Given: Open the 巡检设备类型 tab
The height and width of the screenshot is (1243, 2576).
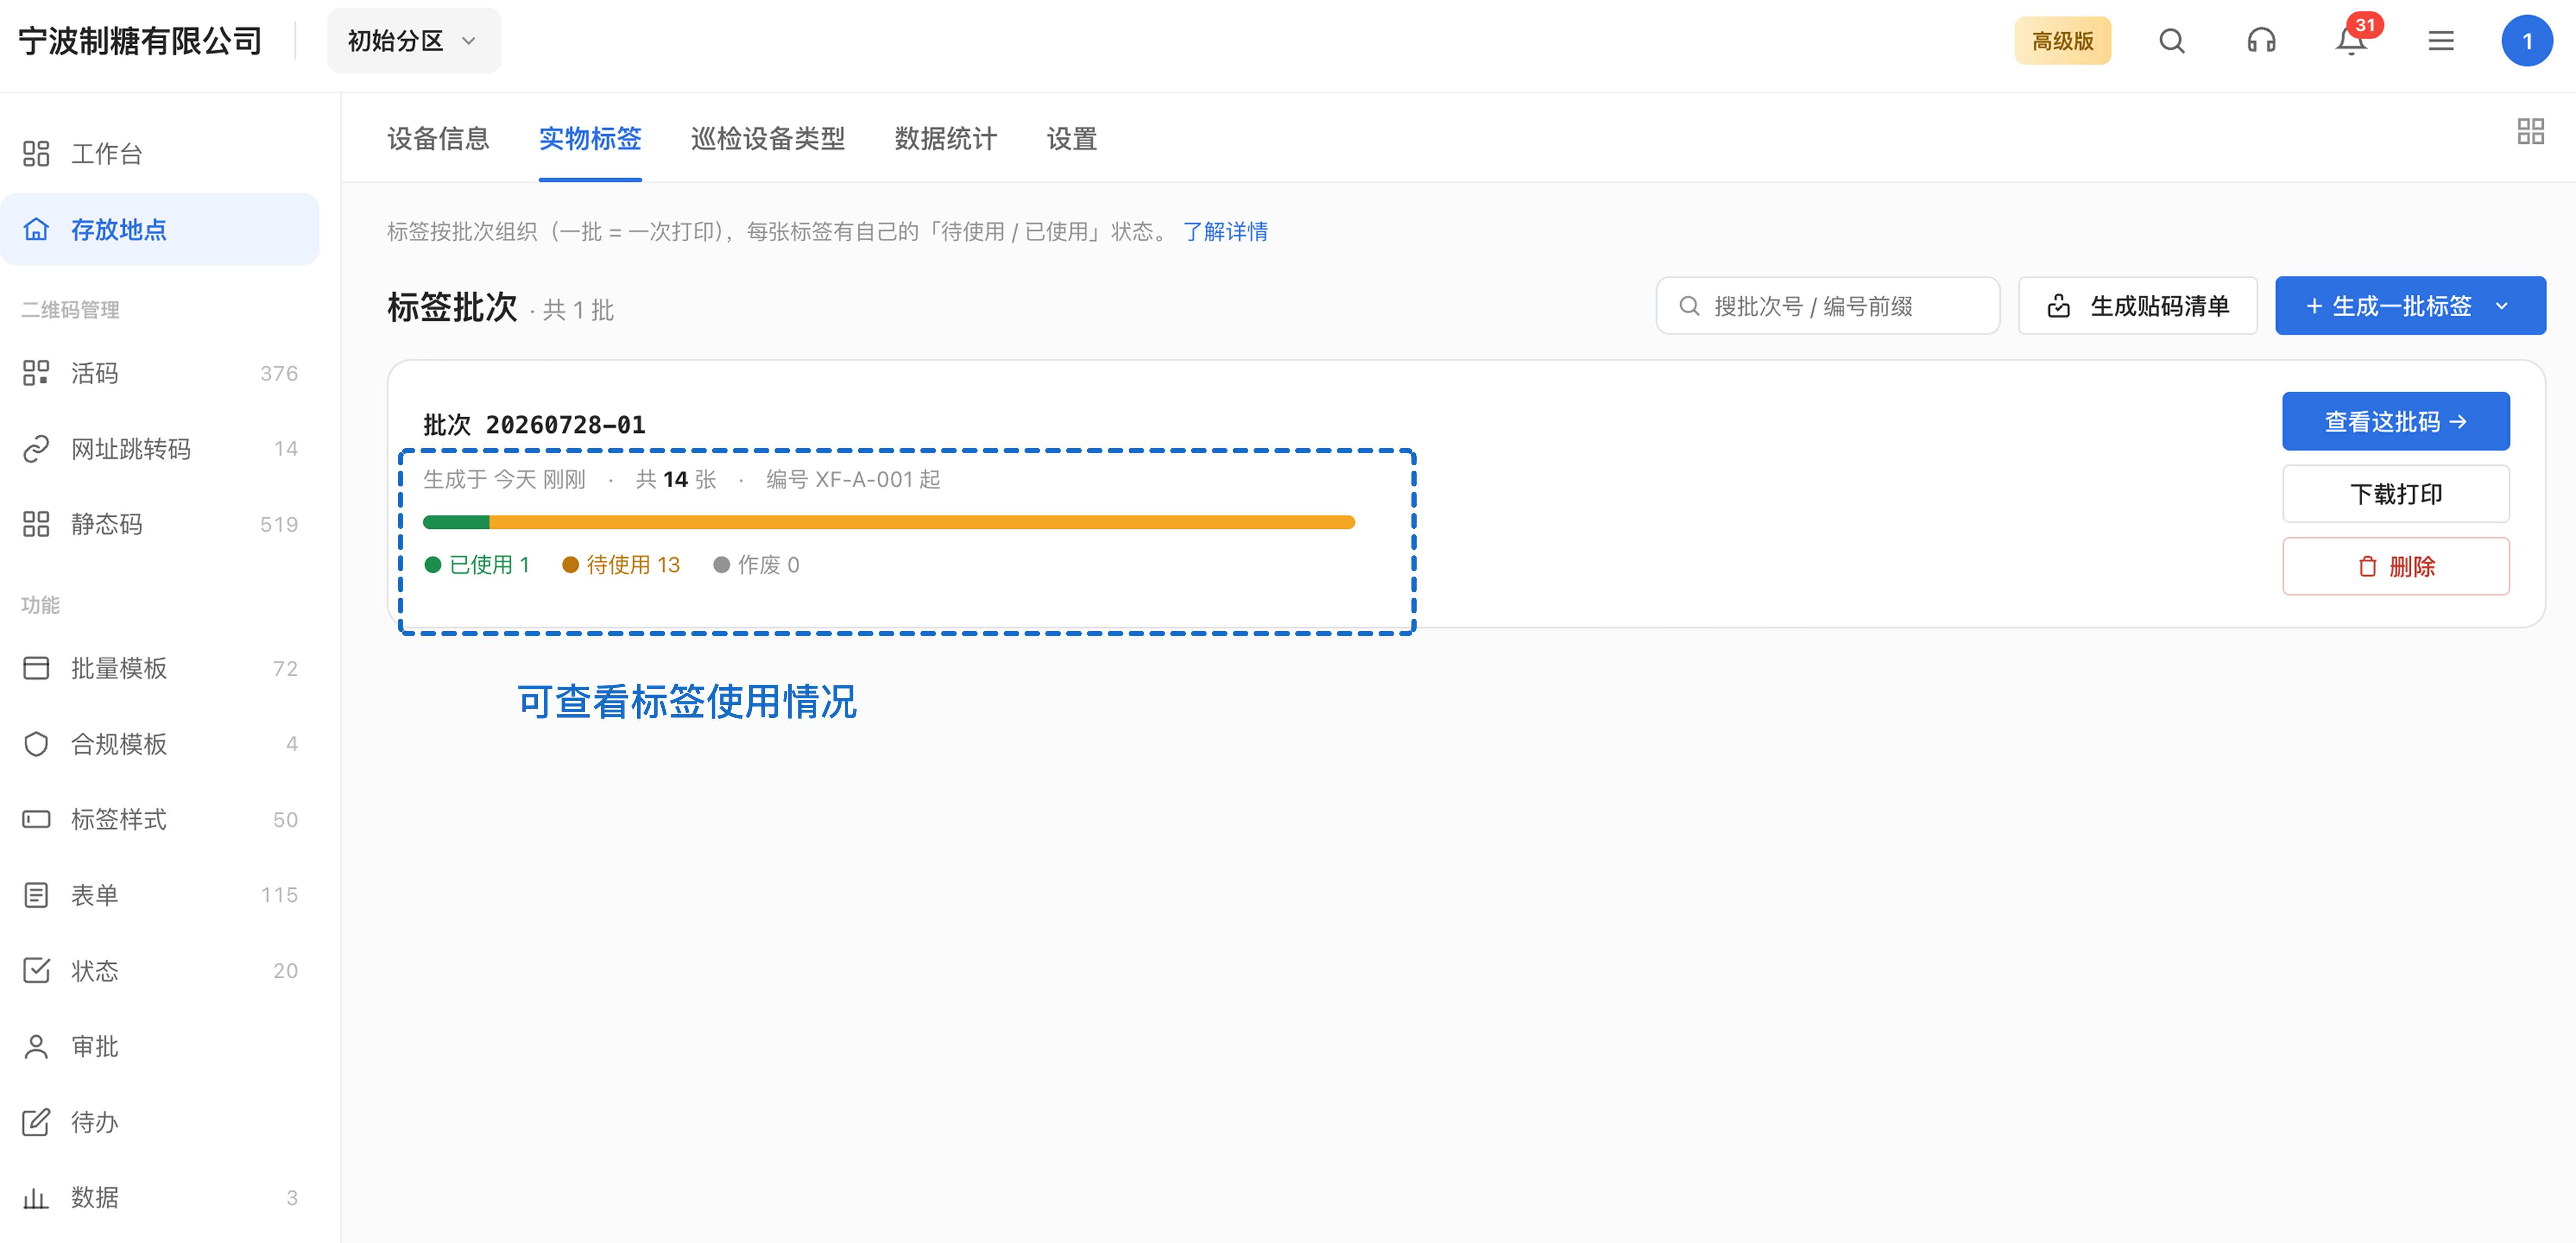Looking at the screenshot, I should point(768,138).
